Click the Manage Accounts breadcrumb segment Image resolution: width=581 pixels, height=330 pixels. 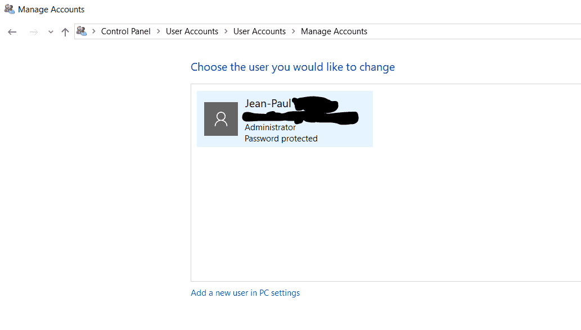(x=334, y=31)
